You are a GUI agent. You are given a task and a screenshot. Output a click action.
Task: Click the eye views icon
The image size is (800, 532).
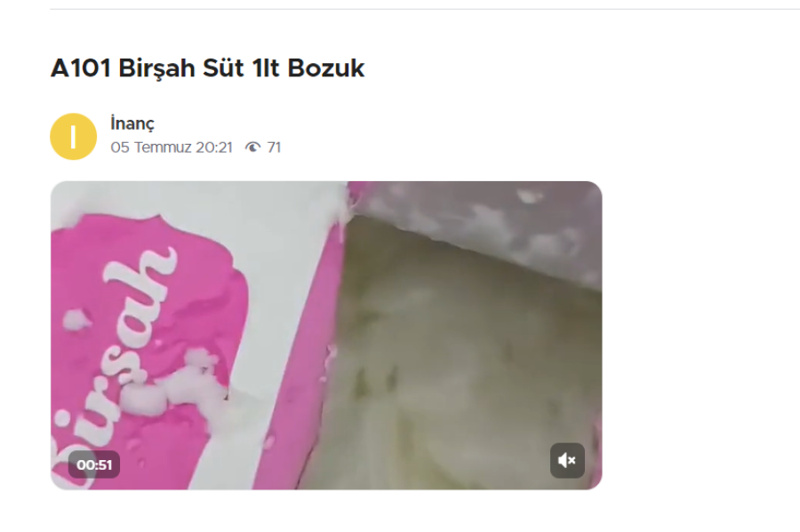pos(252,147)
